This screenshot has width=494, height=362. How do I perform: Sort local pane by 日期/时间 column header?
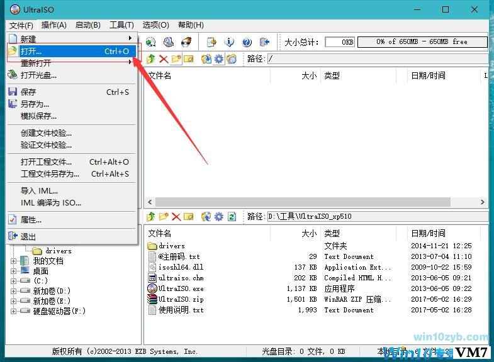443,233
